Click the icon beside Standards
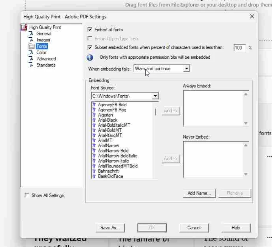The image size is (272, 247). (31, 65)
